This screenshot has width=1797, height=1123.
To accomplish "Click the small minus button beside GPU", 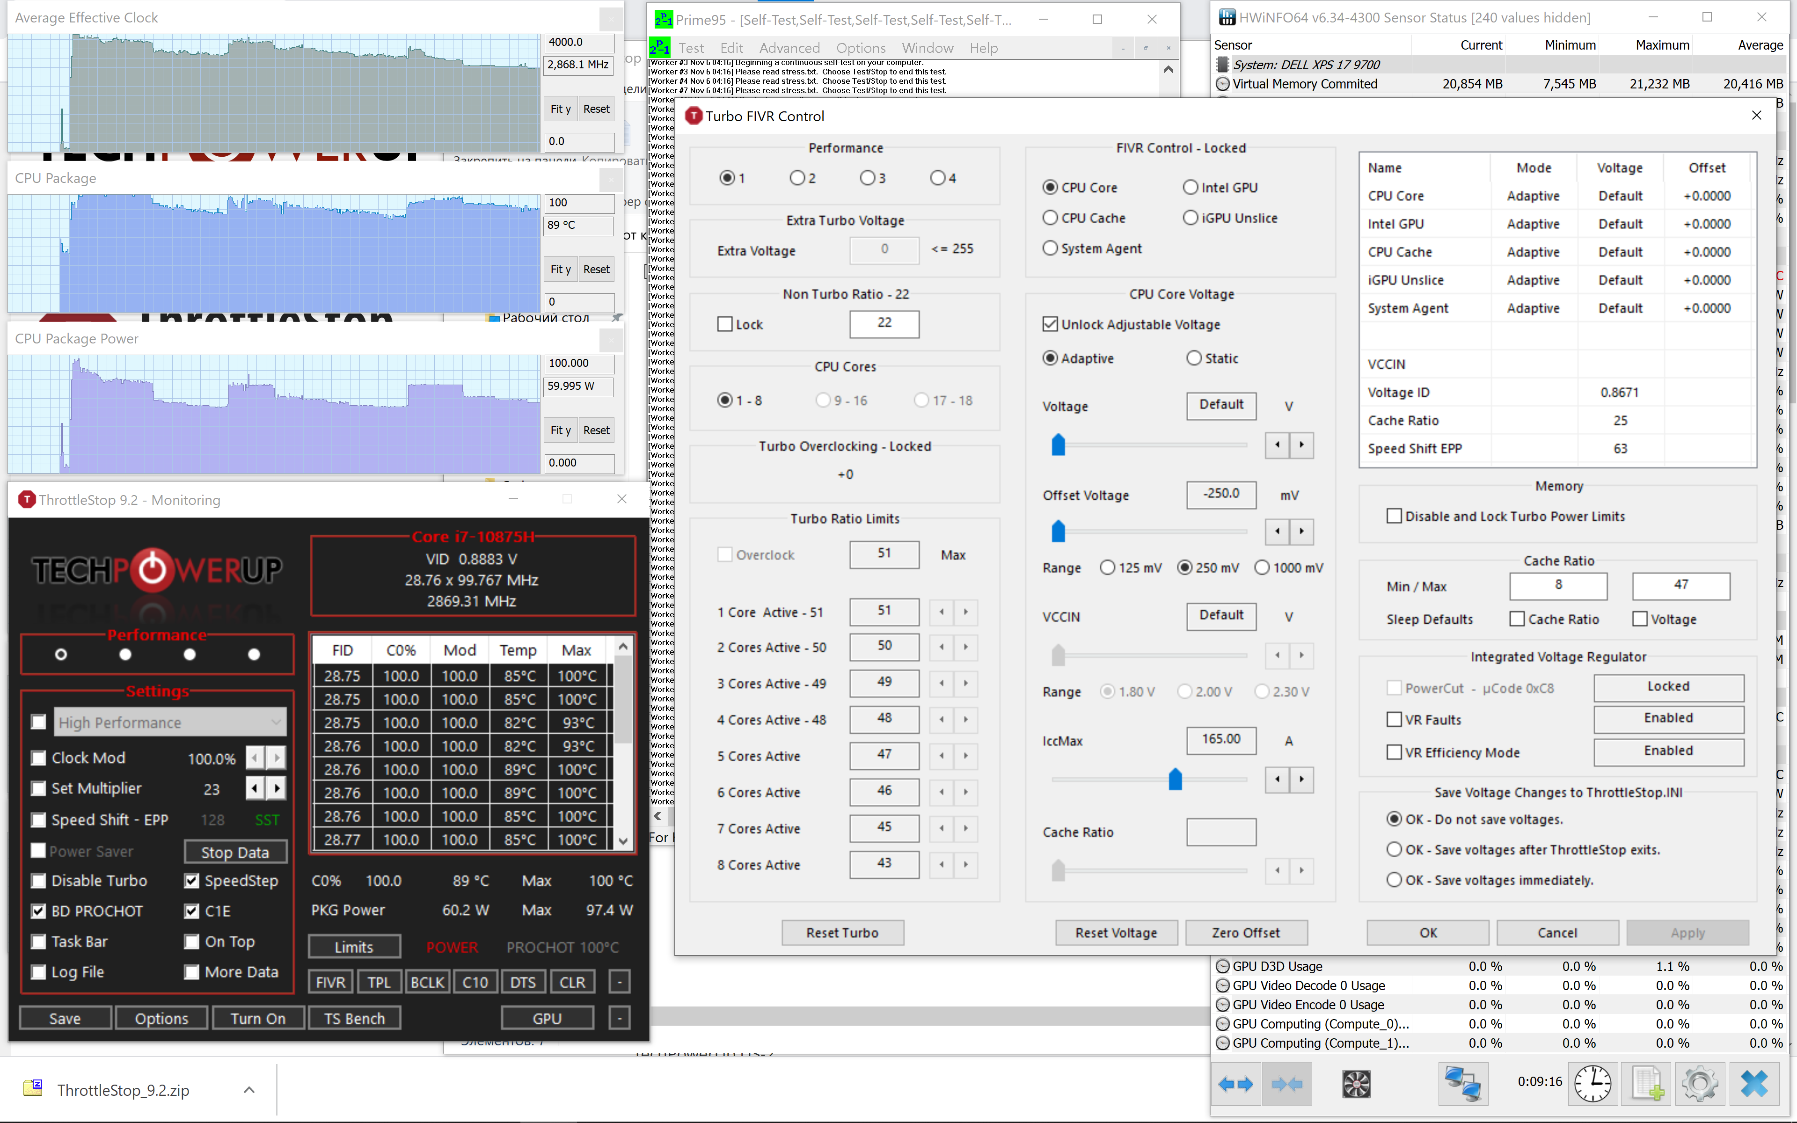I will tap(619, 1018).
